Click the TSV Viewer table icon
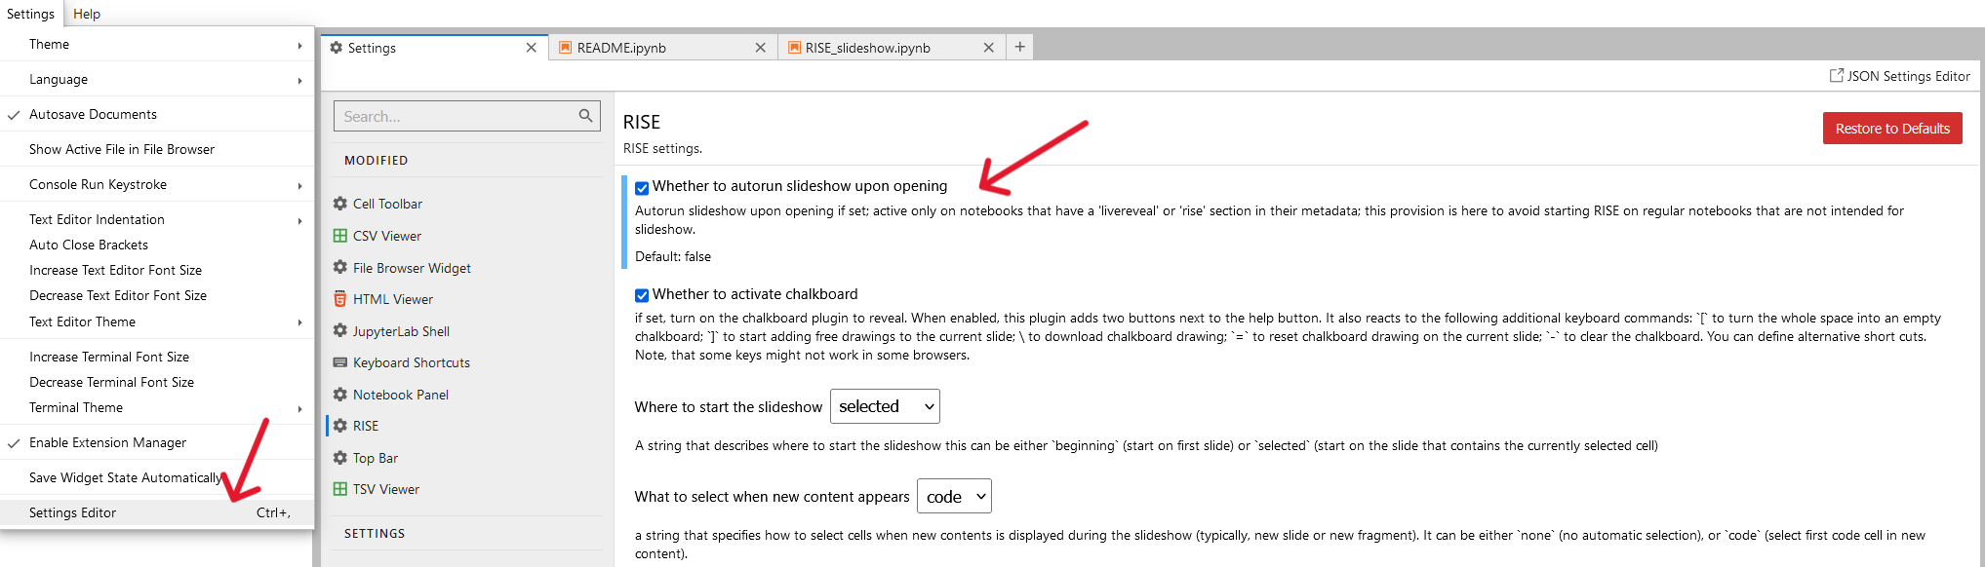The image size is (1985, 567). [x=339, y=489]
